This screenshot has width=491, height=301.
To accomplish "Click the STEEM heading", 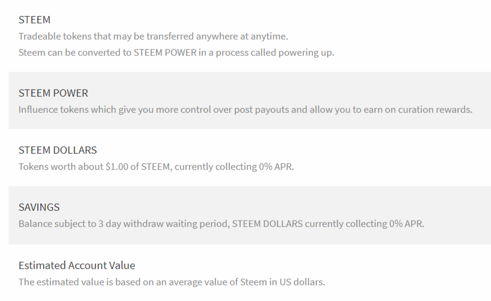I will [34, 20].
